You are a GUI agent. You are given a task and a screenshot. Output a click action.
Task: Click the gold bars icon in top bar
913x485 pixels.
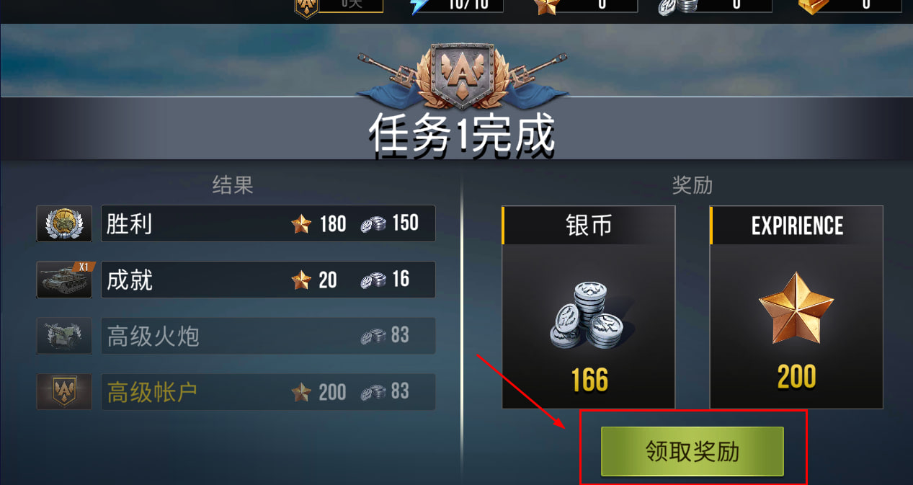coord(811,6)
